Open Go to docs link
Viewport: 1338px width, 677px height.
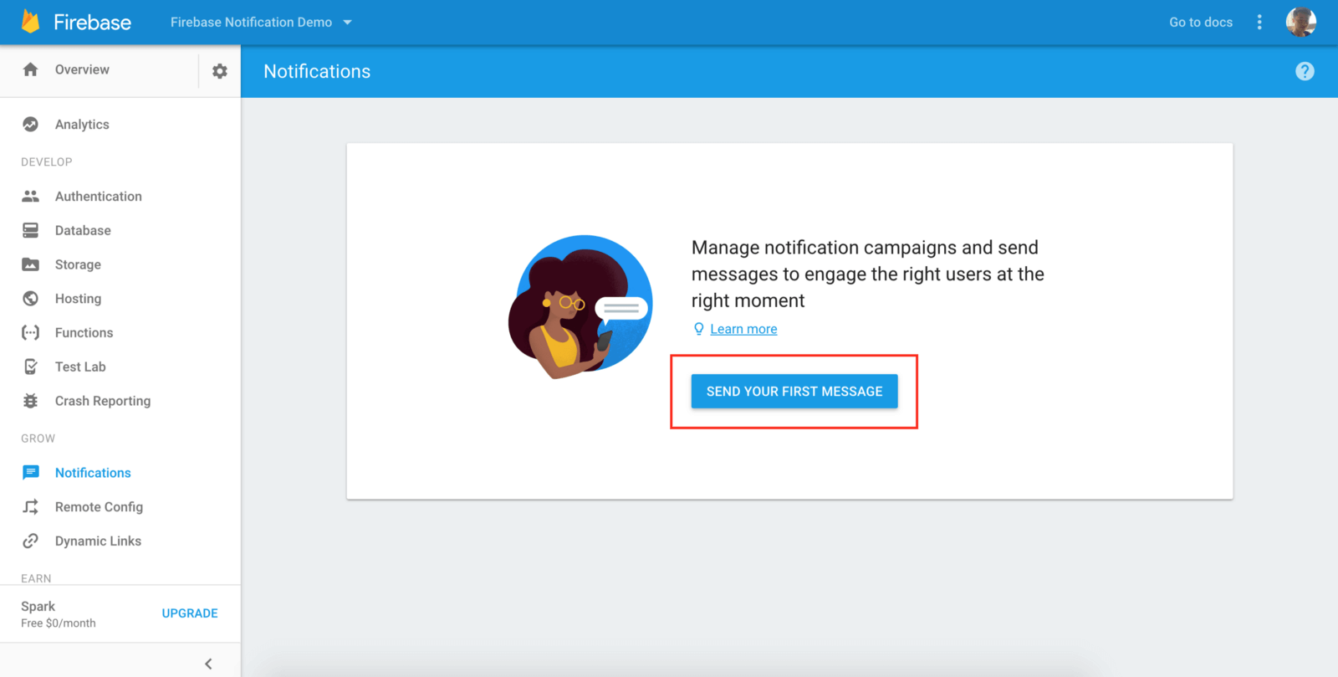[1201, 23]
